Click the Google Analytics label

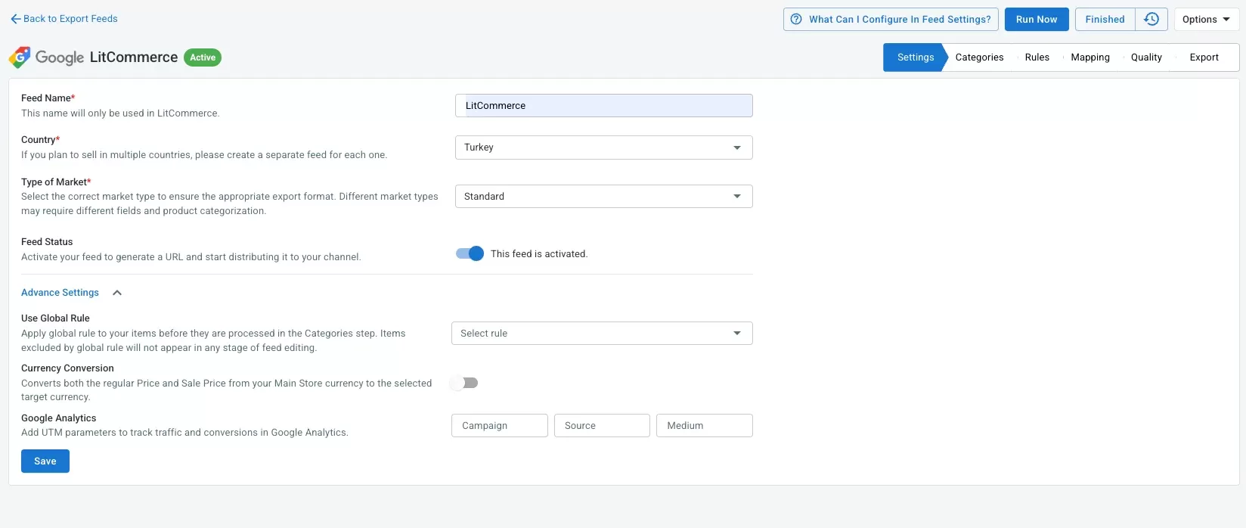coord(59,418)
